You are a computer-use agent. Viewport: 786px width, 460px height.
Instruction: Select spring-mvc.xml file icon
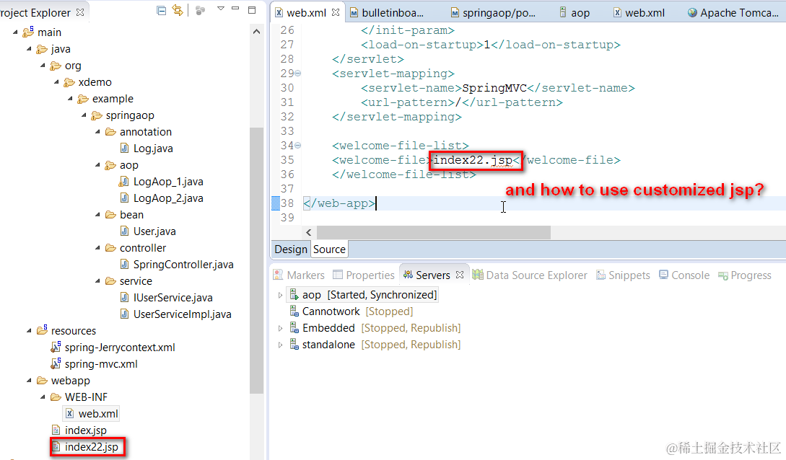[x=56, y=363]
